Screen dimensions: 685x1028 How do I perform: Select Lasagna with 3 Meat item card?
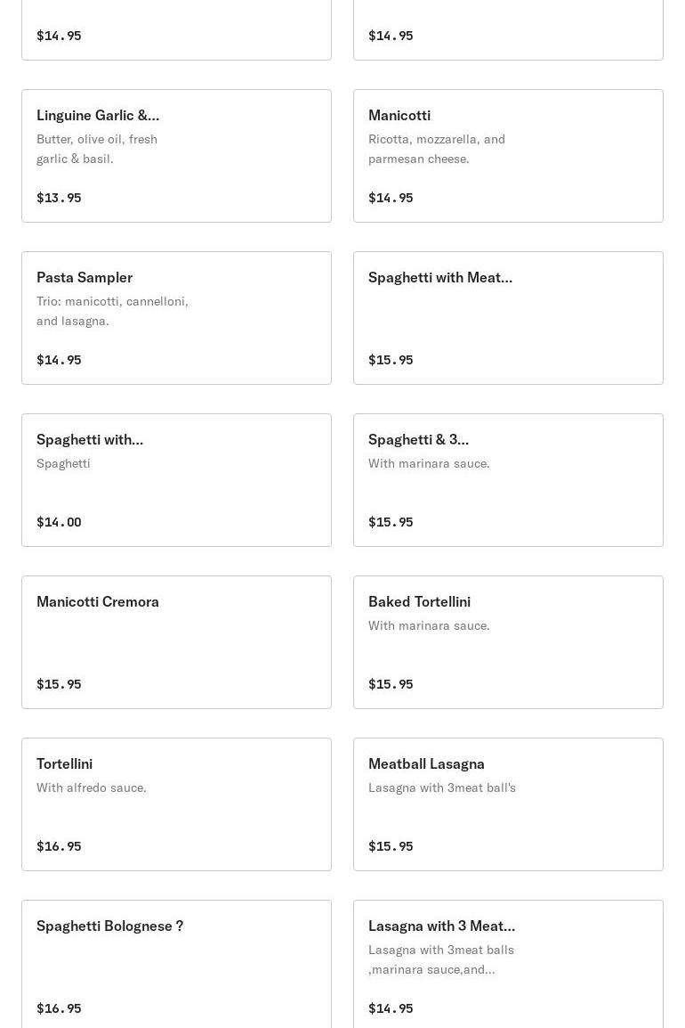[508, 964]
